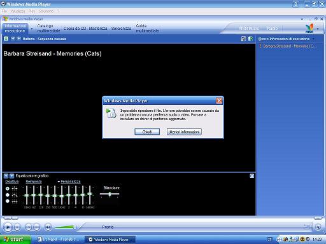Screen dimensions: 326x244
Task: Select the first equalizer slider mode radio
Action: tap(8, 188)
